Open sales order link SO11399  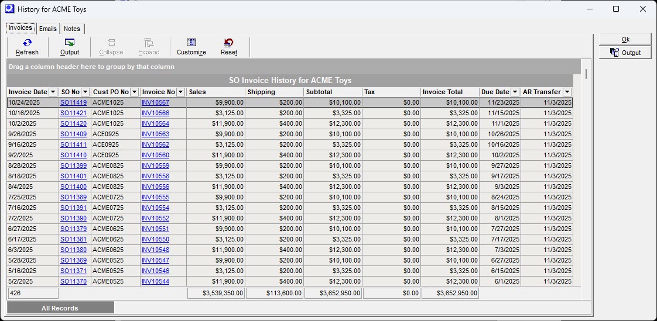coord(73,165)
